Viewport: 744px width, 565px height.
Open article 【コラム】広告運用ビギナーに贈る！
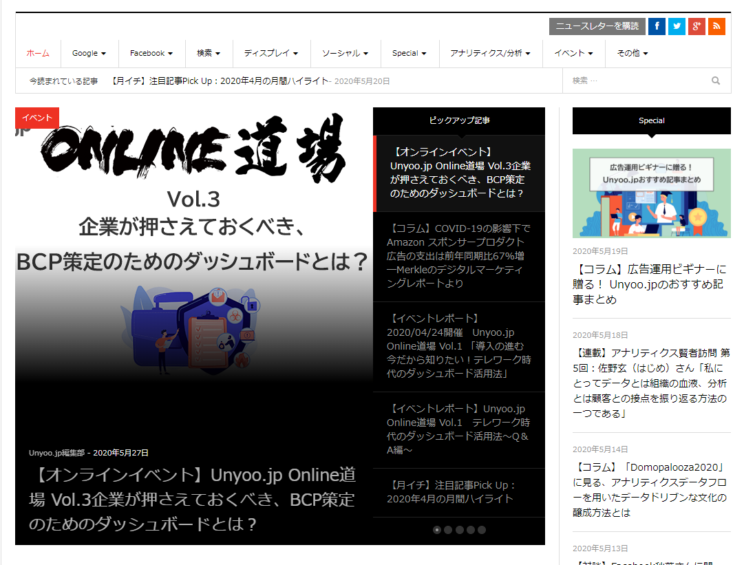[649, 284]
